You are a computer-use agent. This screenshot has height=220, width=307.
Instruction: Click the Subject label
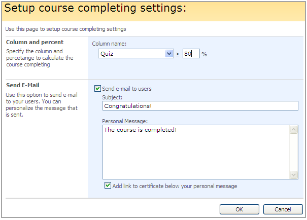click(112, 97)
